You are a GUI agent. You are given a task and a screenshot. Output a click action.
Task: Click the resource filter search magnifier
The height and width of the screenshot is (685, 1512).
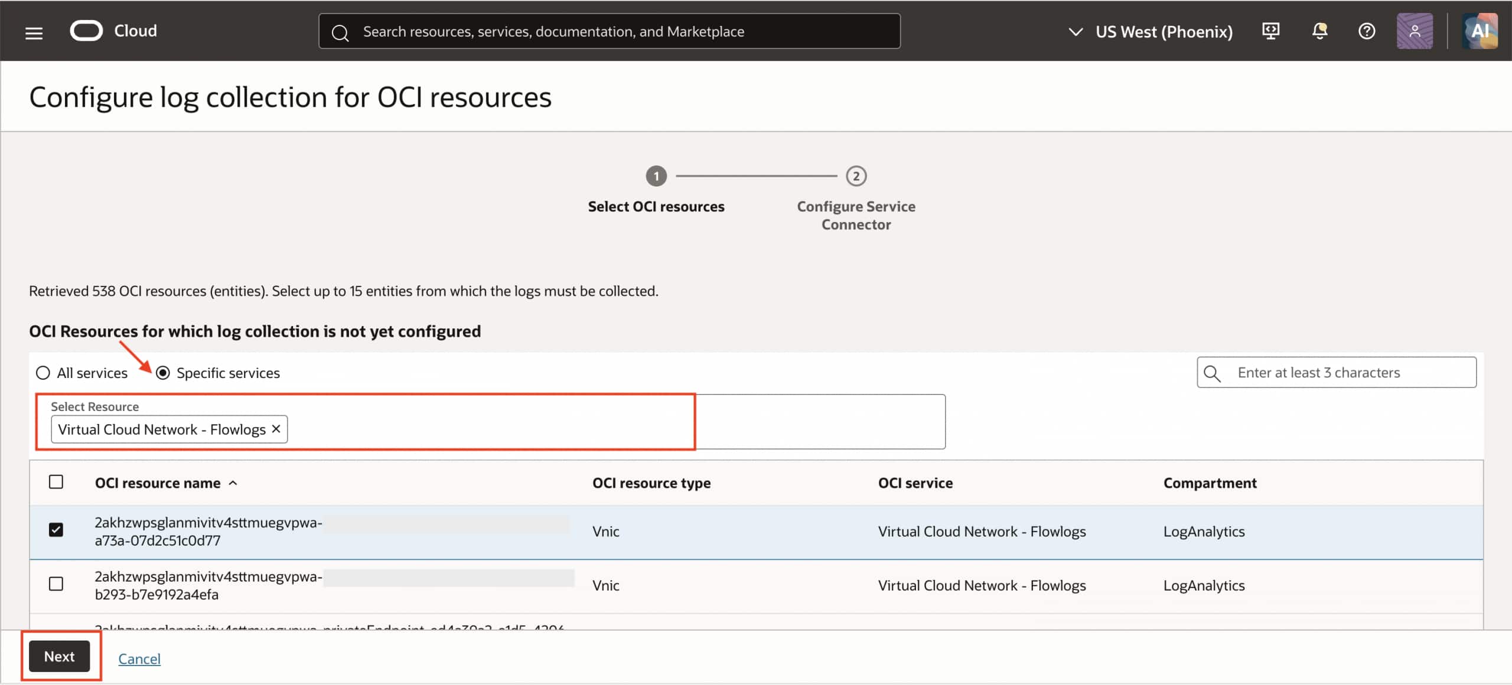[x=1212, y=373]
